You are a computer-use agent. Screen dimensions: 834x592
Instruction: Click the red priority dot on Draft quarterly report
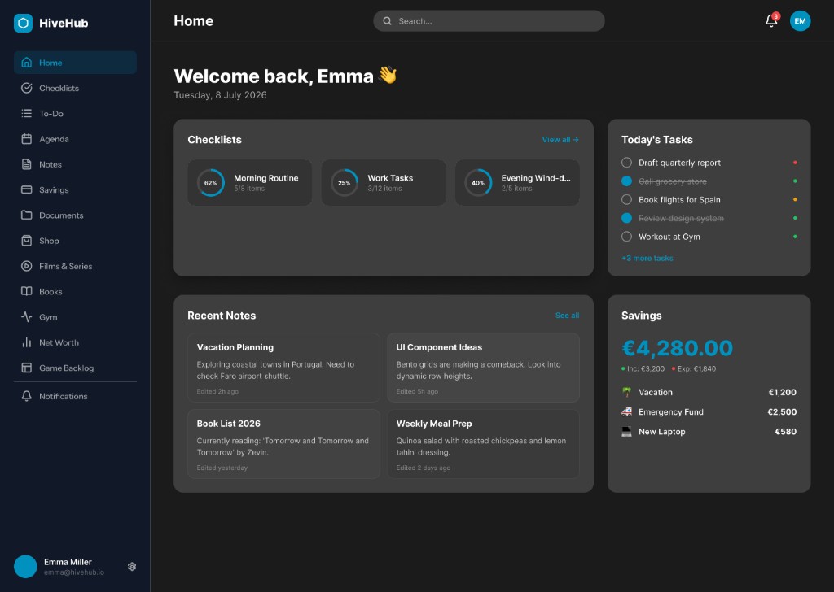(x=795, y=163)
